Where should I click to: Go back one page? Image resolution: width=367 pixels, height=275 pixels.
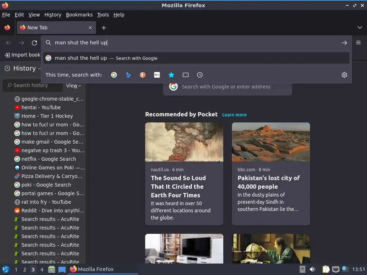[9, 43]
